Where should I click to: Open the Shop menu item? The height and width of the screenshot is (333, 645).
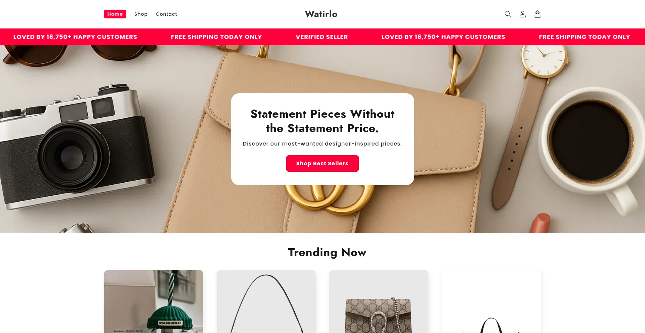[x=141, y=14]
